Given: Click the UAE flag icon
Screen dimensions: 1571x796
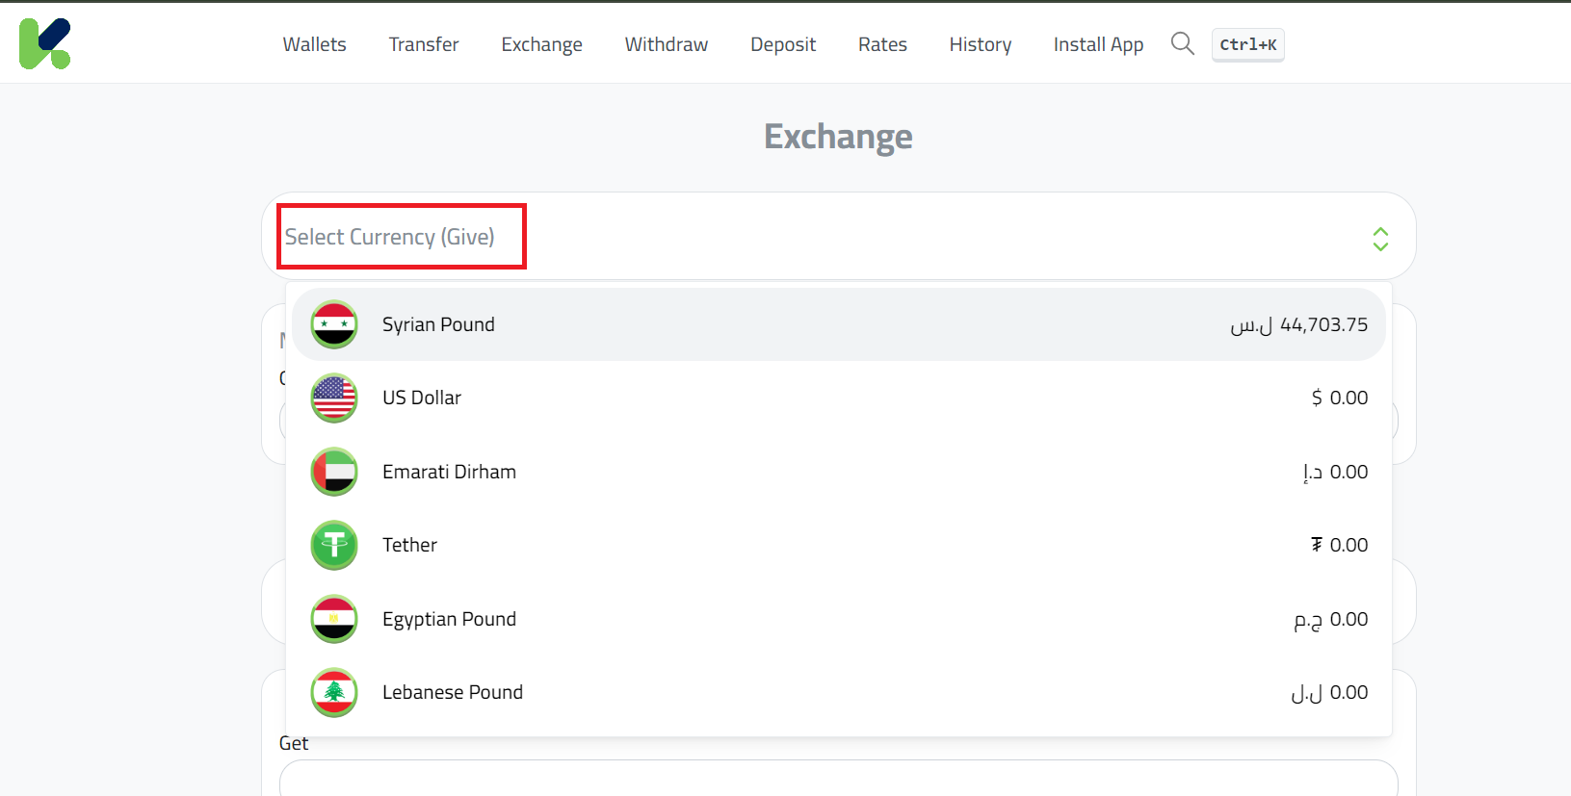Looking at the screenshot, I should click(334, 472).
